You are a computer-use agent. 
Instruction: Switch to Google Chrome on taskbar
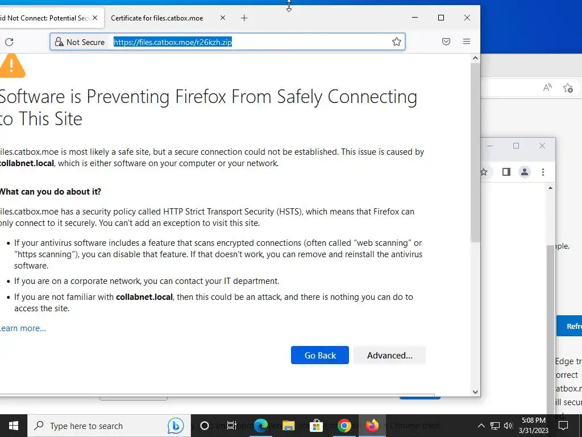pos(344,426)
